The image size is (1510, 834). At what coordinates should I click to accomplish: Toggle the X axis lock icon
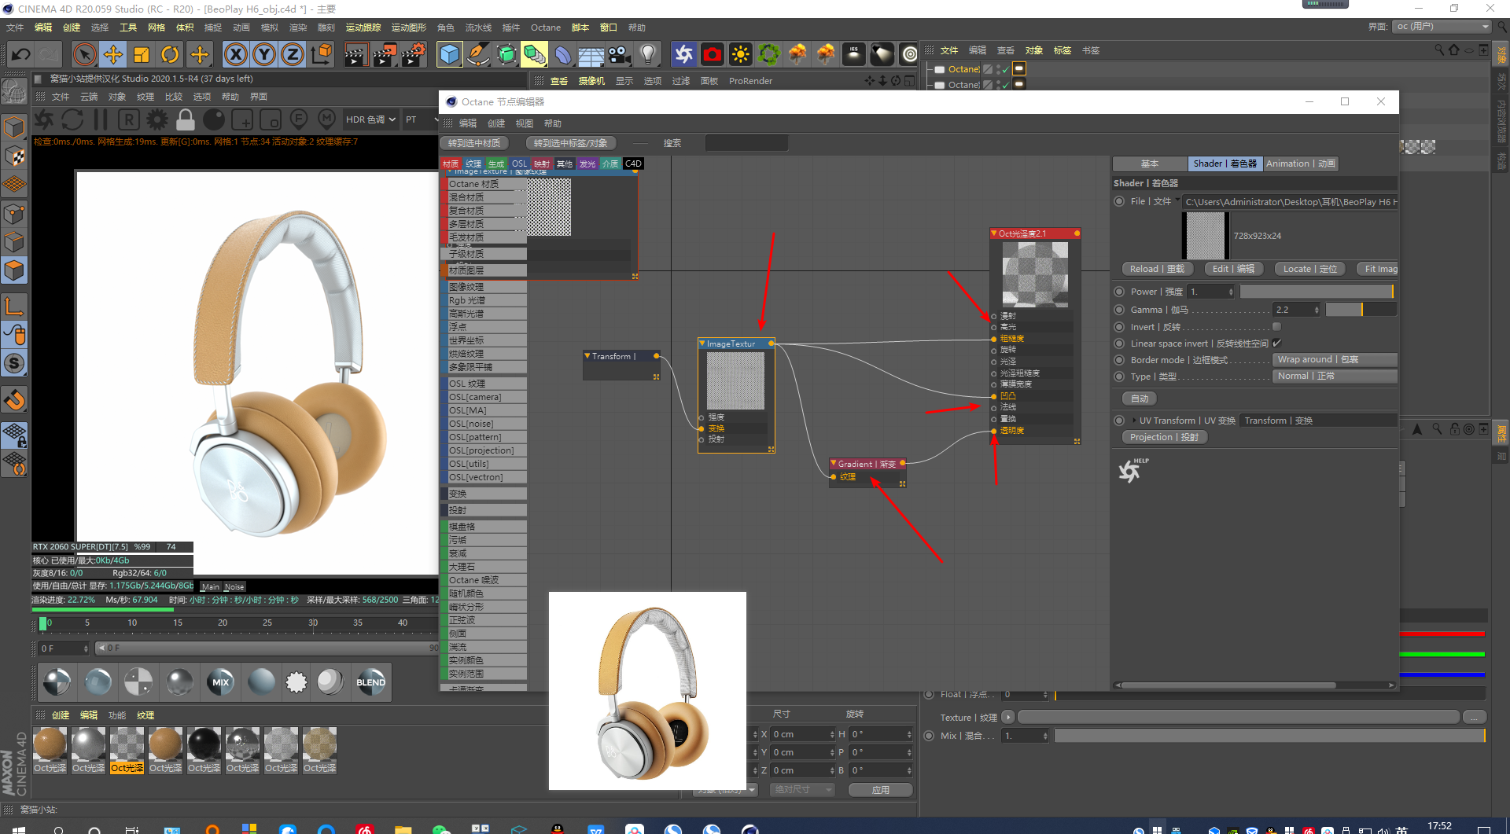click(x=235, y=54)
